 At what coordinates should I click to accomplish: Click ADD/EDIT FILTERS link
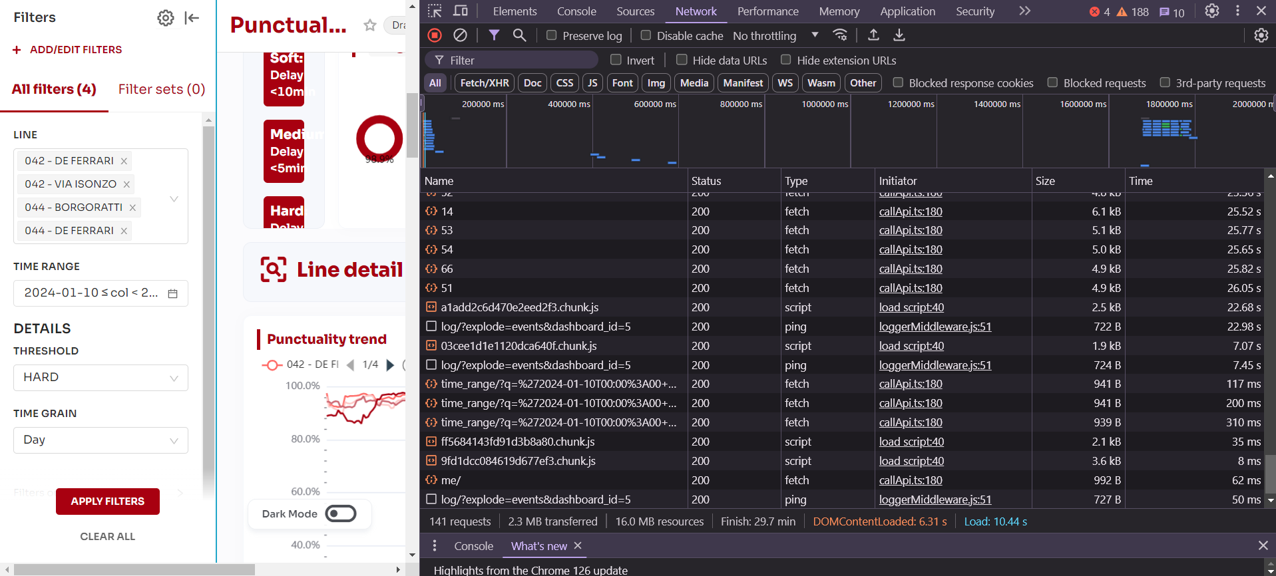pos(67,50)
